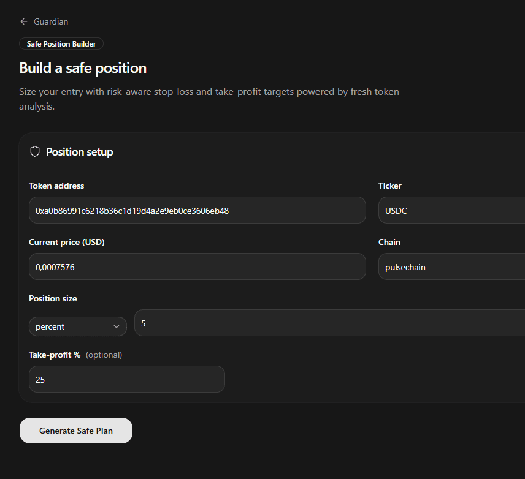This screenshot has width=525, height=479.
Task: Click the Generate Safe Plan button
Action: pos(76,431)
